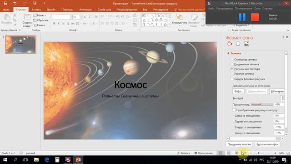Enable tile picture as texture checkbox

pyautogui.click(x=234, y=110)
